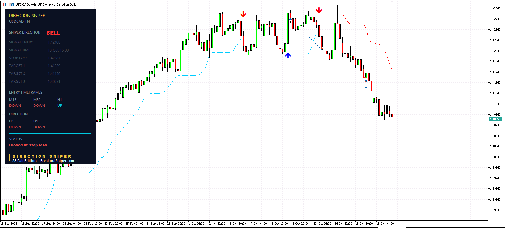The width and height of the screenshot is (505, 228).
Task: Click the DIRECTION SNIPER panel heading
Action: click(x=27, y=15)
